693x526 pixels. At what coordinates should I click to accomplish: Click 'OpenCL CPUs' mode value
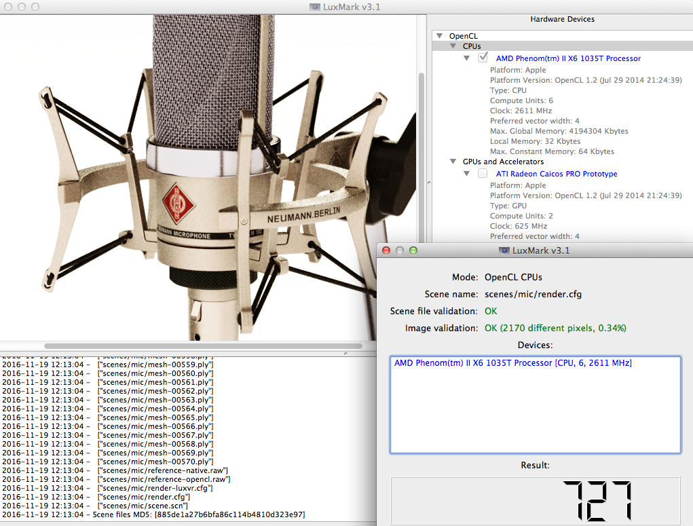click(x=513, y=277)
